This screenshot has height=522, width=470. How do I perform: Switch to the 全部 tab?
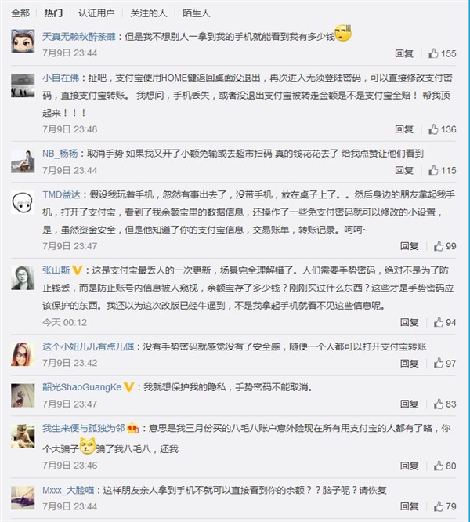pyautogui.click(x=21, y=13)
